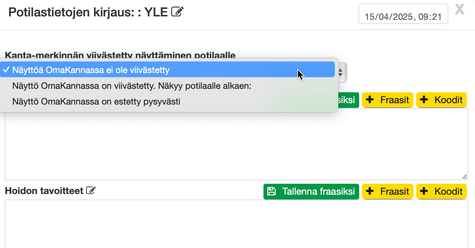Click plus icon on Koodit button beside Hoidon tavoitteet
Image resolution: width=475 pixels, height=248 pixels.
click(424, 191)
